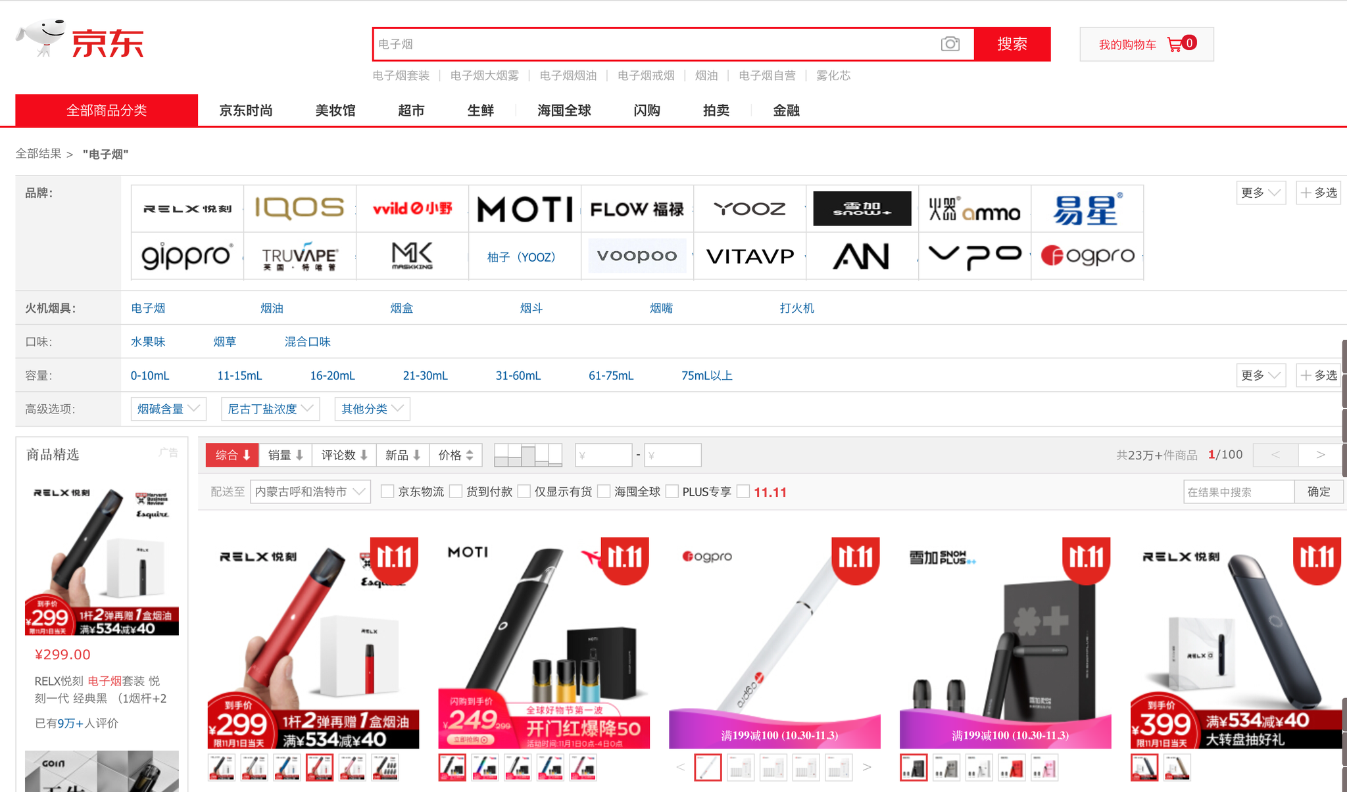This screenshot has height=792, width=1347.
Task: Enable brand 多选 multi-select
Action: [x=1319, y=193]
